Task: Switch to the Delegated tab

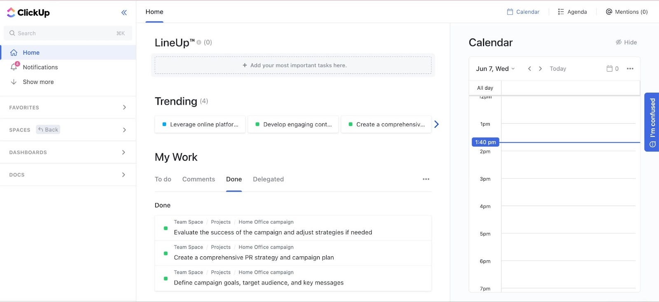Action: pos(268,179)
